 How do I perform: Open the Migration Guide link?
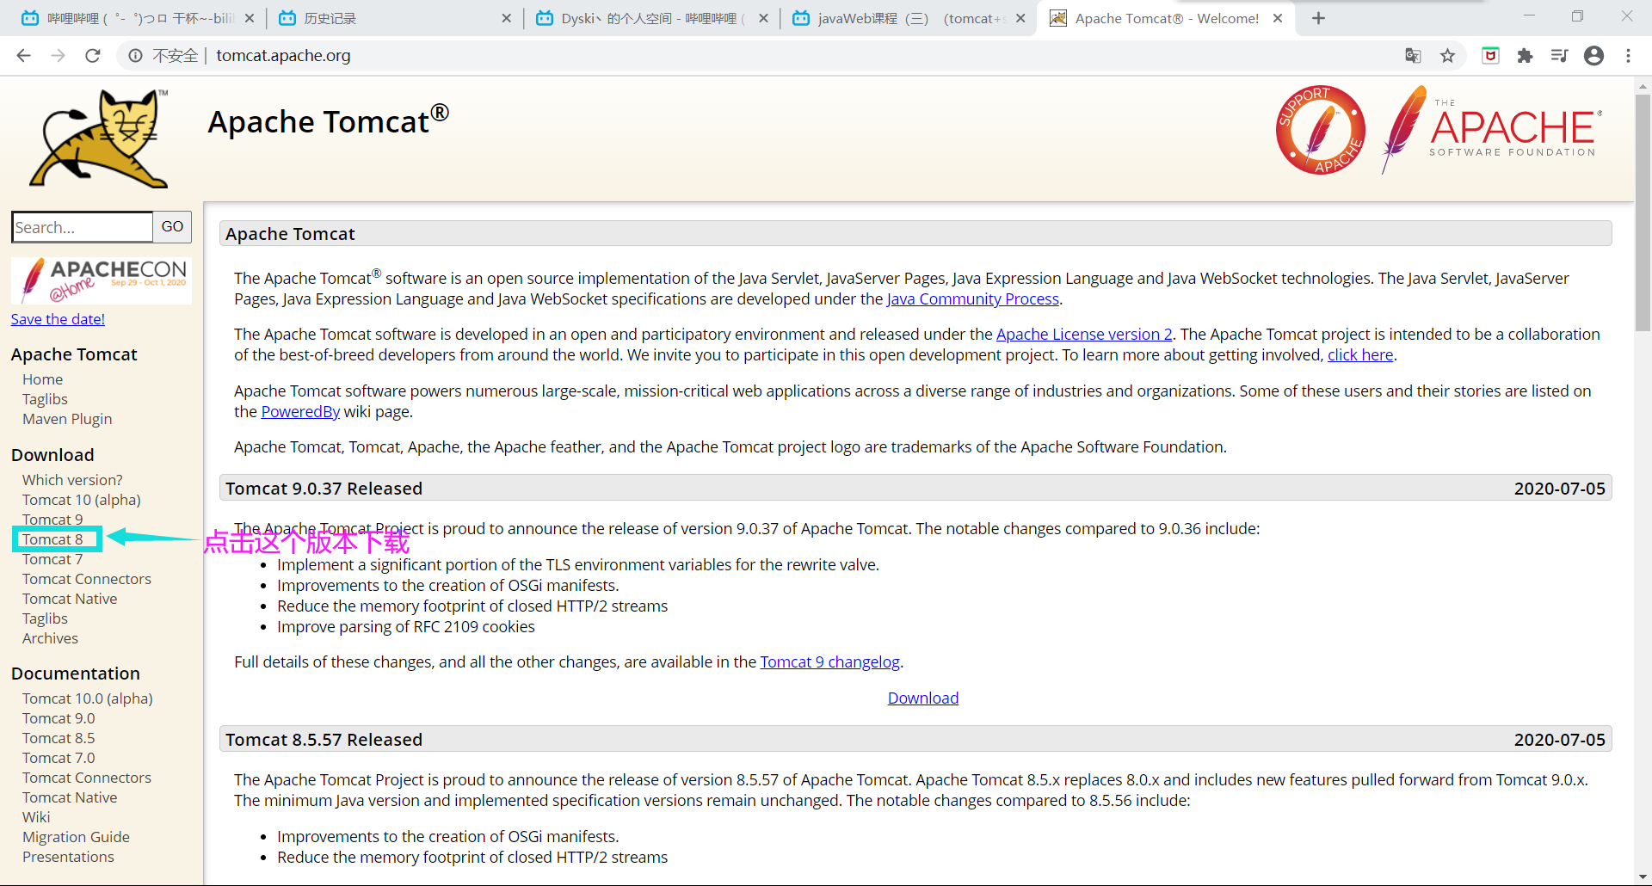[76, 837]
